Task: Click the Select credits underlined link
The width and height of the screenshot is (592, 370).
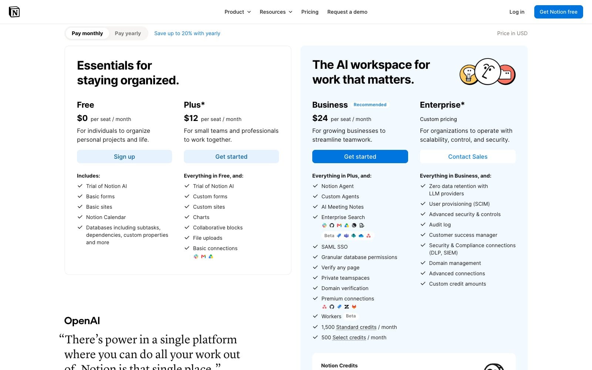Action: [349, 337]
